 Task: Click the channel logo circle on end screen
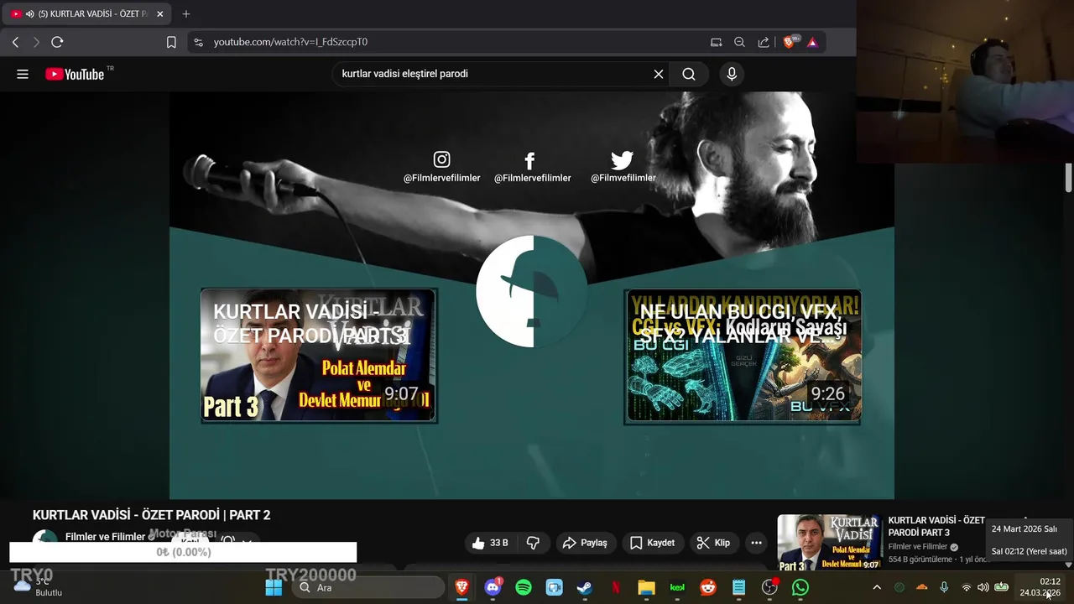(x=532, y=291)
